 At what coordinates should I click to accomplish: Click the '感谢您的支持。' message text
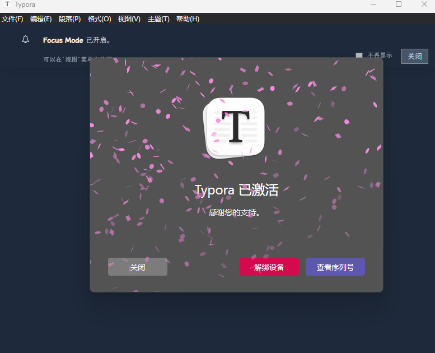[x=234, y=213]
